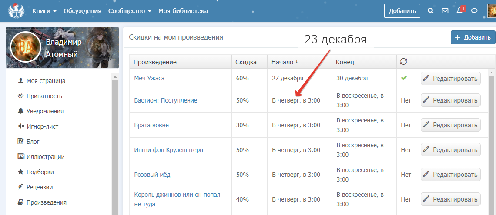Select Приватность in the sidebar
Viewport: 496px width, 215px height.
(44, 96)
